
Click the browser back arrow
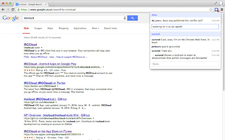3,9
